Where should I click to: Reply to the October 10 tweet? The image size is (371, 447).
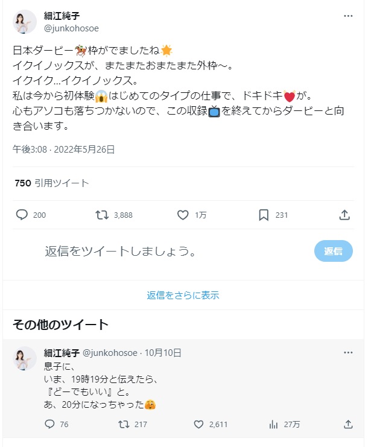pyautogui.click(x=49, y=424)
